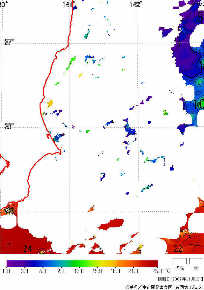
Task: Click the yellow temperature patch near the coastline
Action: [50, 104]
